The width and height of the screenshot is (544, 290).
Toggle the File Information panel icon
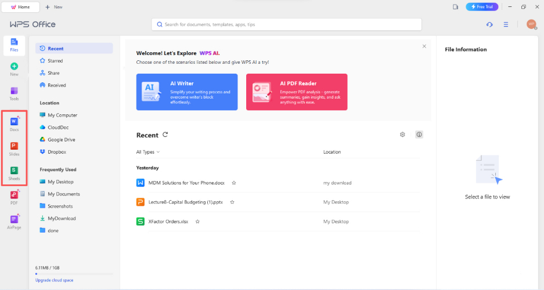[419, 135]
